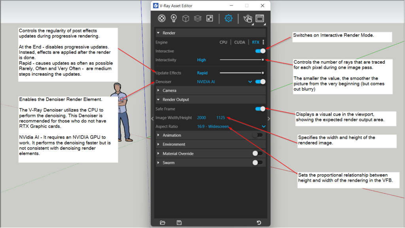Viewport: 405px width, 228px height.
Task: Close the V-Ray Asset Editor window
Action: [x=263, y=6]
